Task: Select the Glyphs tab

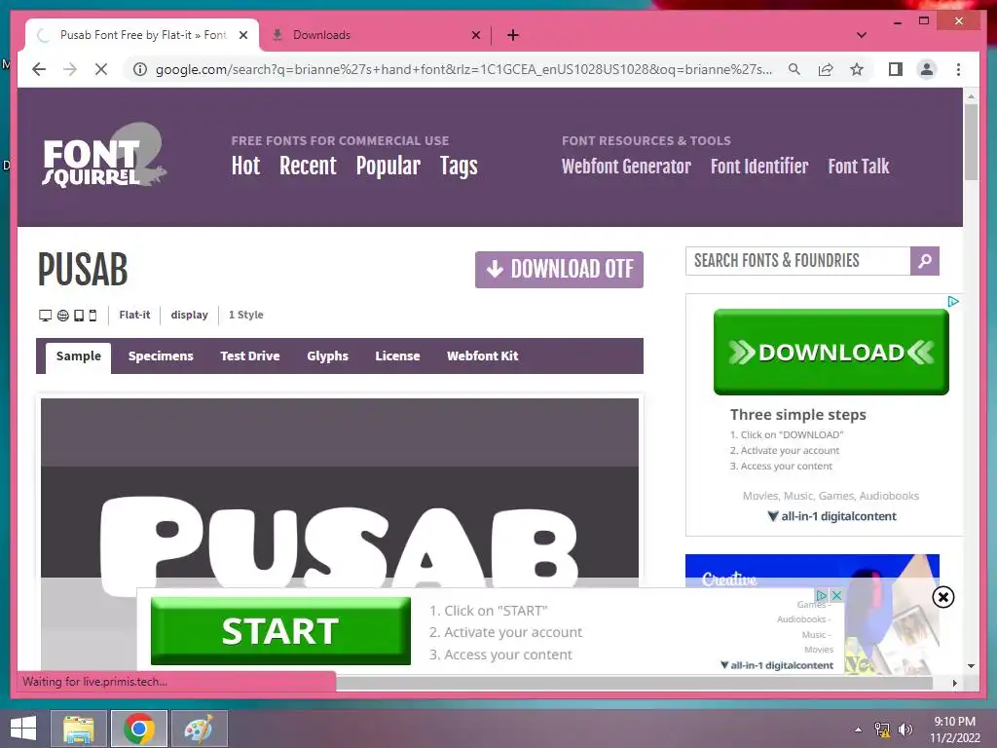Action: [327, 356]
